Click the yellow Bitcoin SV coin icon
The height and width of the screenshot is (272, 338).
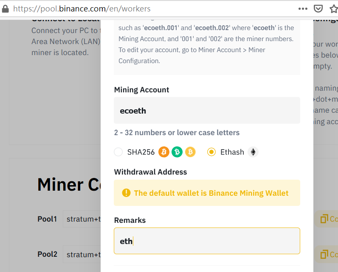pyautogui.click(x=190, y=152)
